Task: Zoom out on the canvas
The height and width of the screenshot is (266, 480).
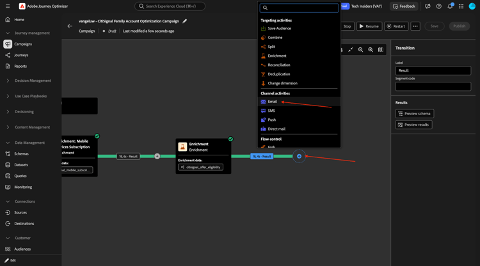Action: (x=360, y=50)
